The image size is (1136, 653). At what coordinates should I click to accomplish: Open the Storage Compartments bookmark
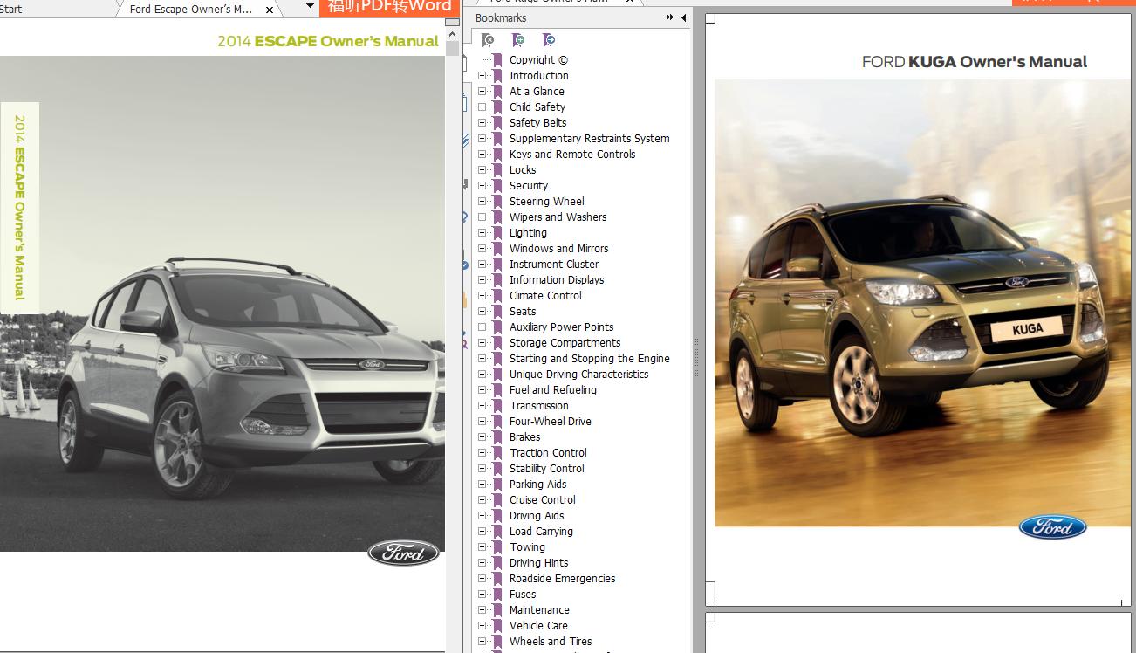click(565, 343)
